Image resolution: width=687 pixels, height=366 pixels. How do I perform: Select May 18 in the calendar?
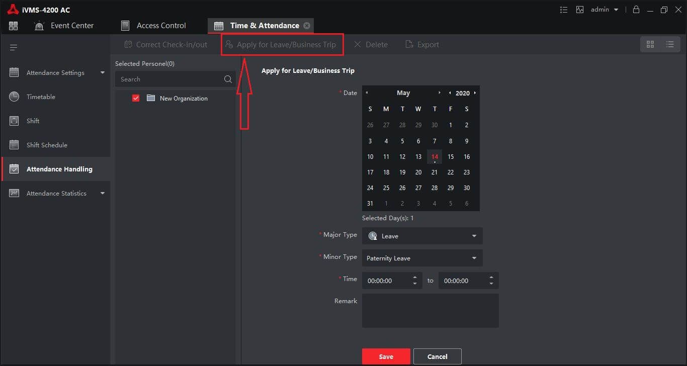point(386,172)
